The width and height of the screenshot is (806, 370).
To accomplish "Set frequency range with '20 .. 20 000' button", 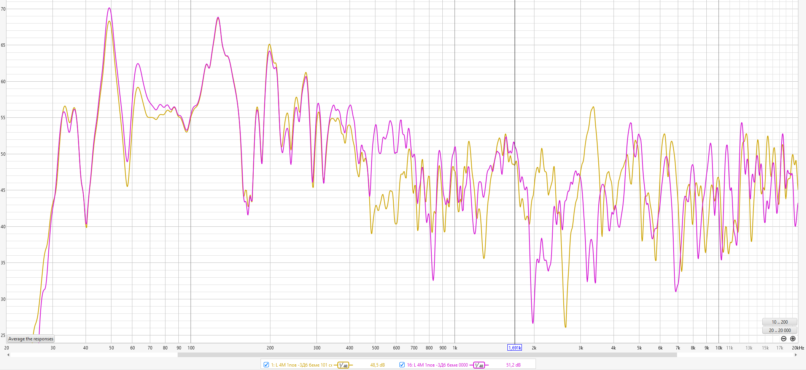I will pos(779,330).
